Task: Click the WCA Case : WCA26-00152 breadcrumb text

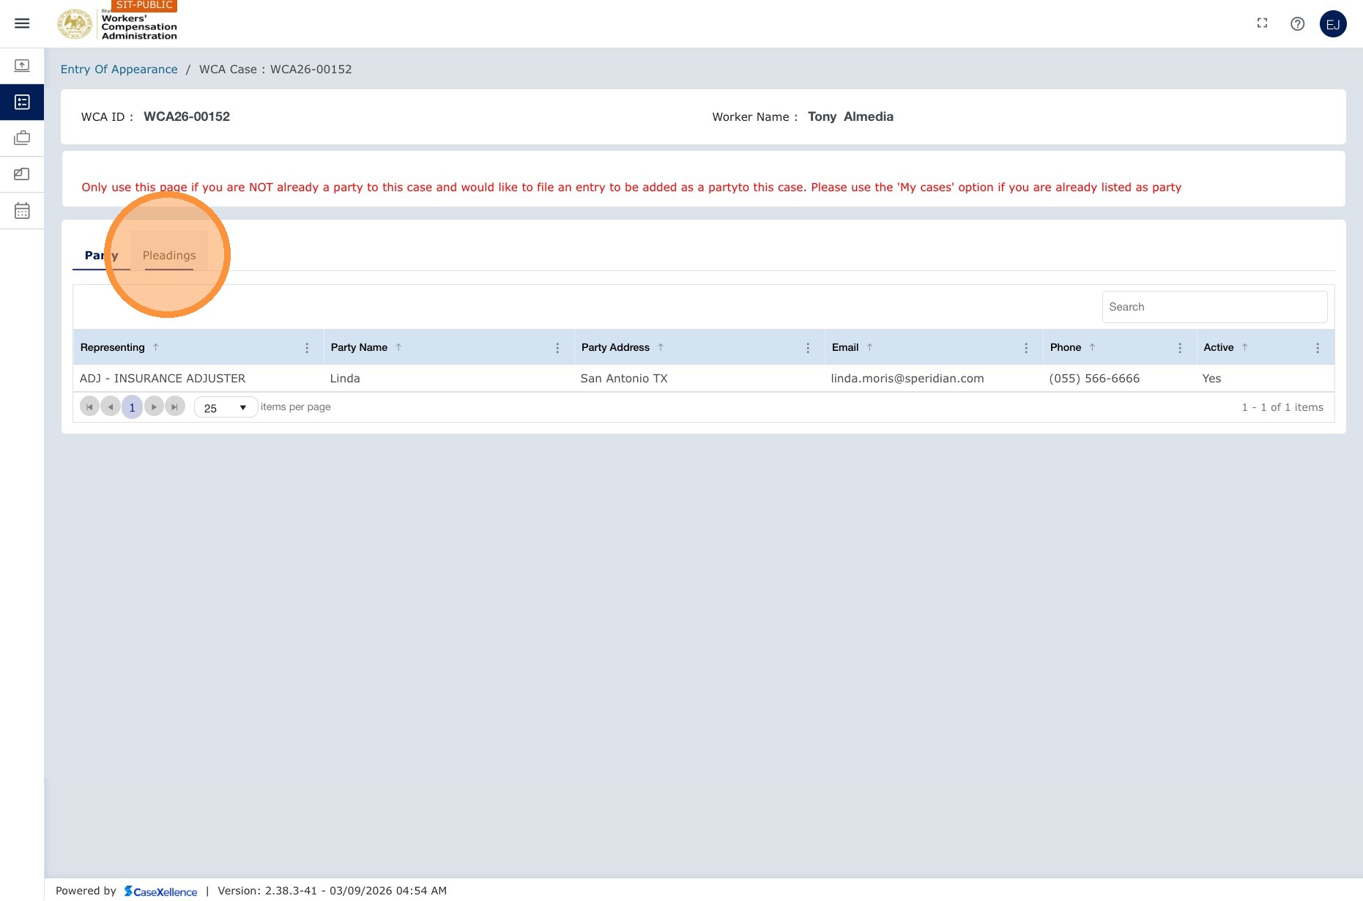Action: [x=275, y=69]
